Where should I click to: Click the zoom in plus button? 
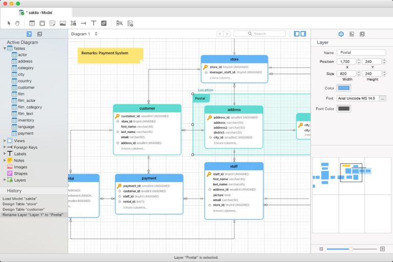(382, 249)
